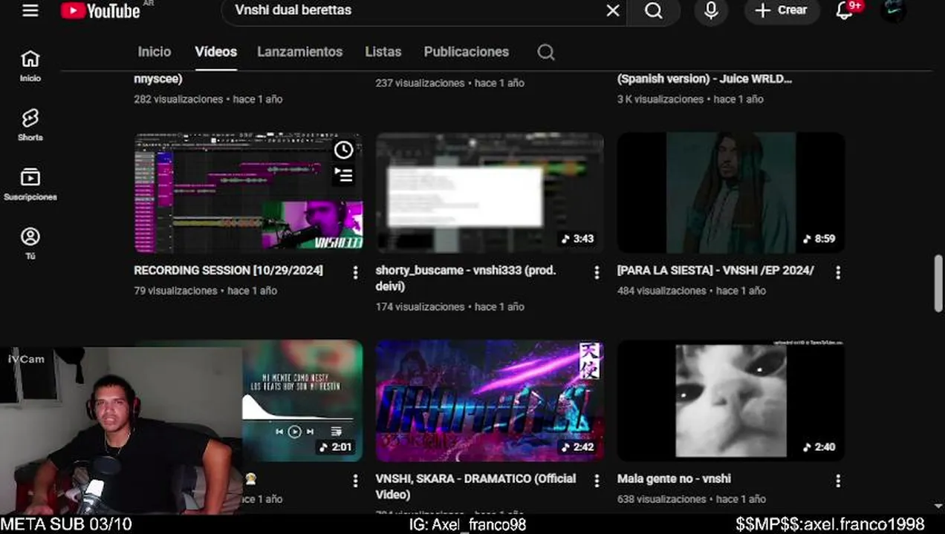Viewport: 945px width, 534px height.
Task: Open options menu for shorty_buscame
Action: click(x=597, y=272)
